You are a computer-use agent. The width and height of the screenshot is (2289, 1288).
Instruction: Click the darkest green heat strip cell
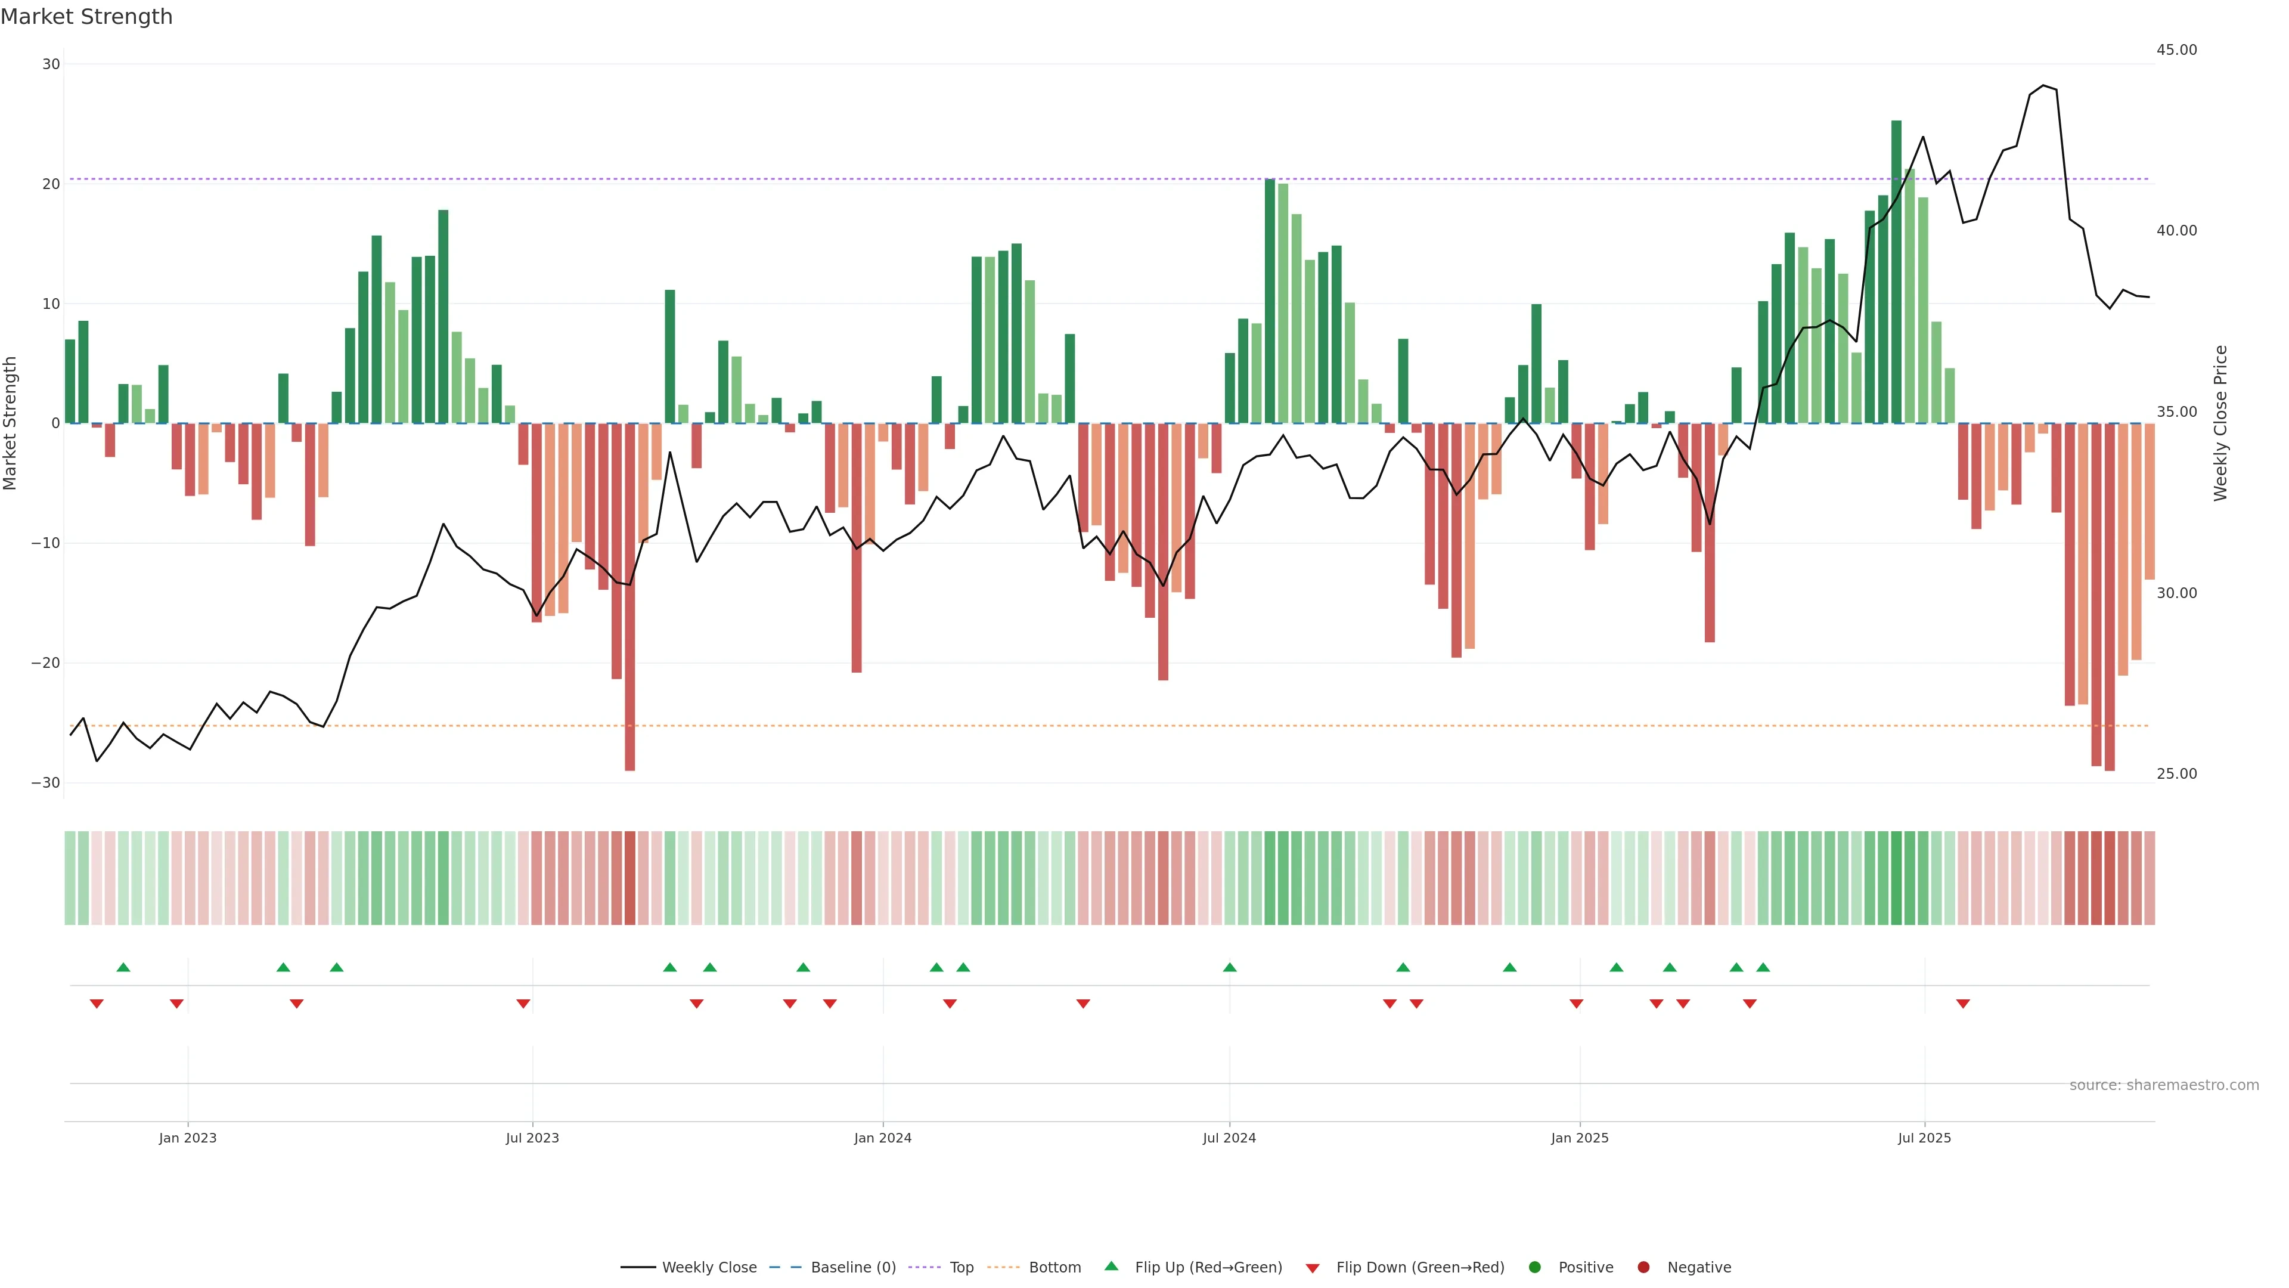(x=1896, y=877)
